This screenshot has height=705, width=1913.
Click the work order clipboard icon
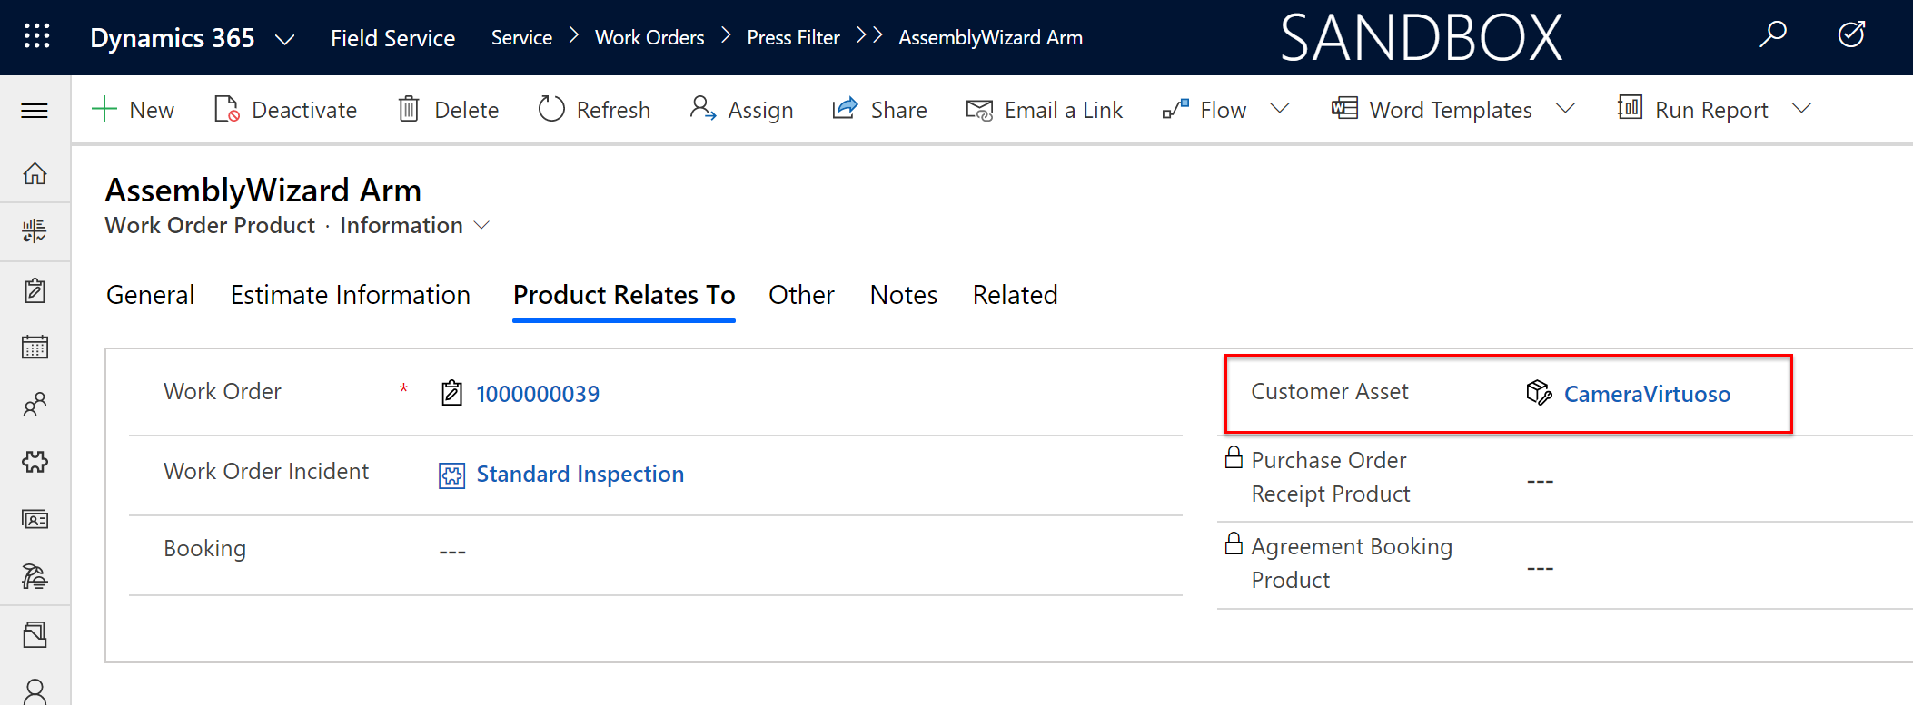click(451, 393)
